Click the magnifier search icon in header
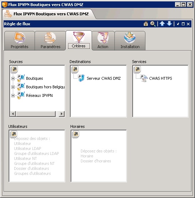The image size is (195, 198). click(x=153, y=24)
